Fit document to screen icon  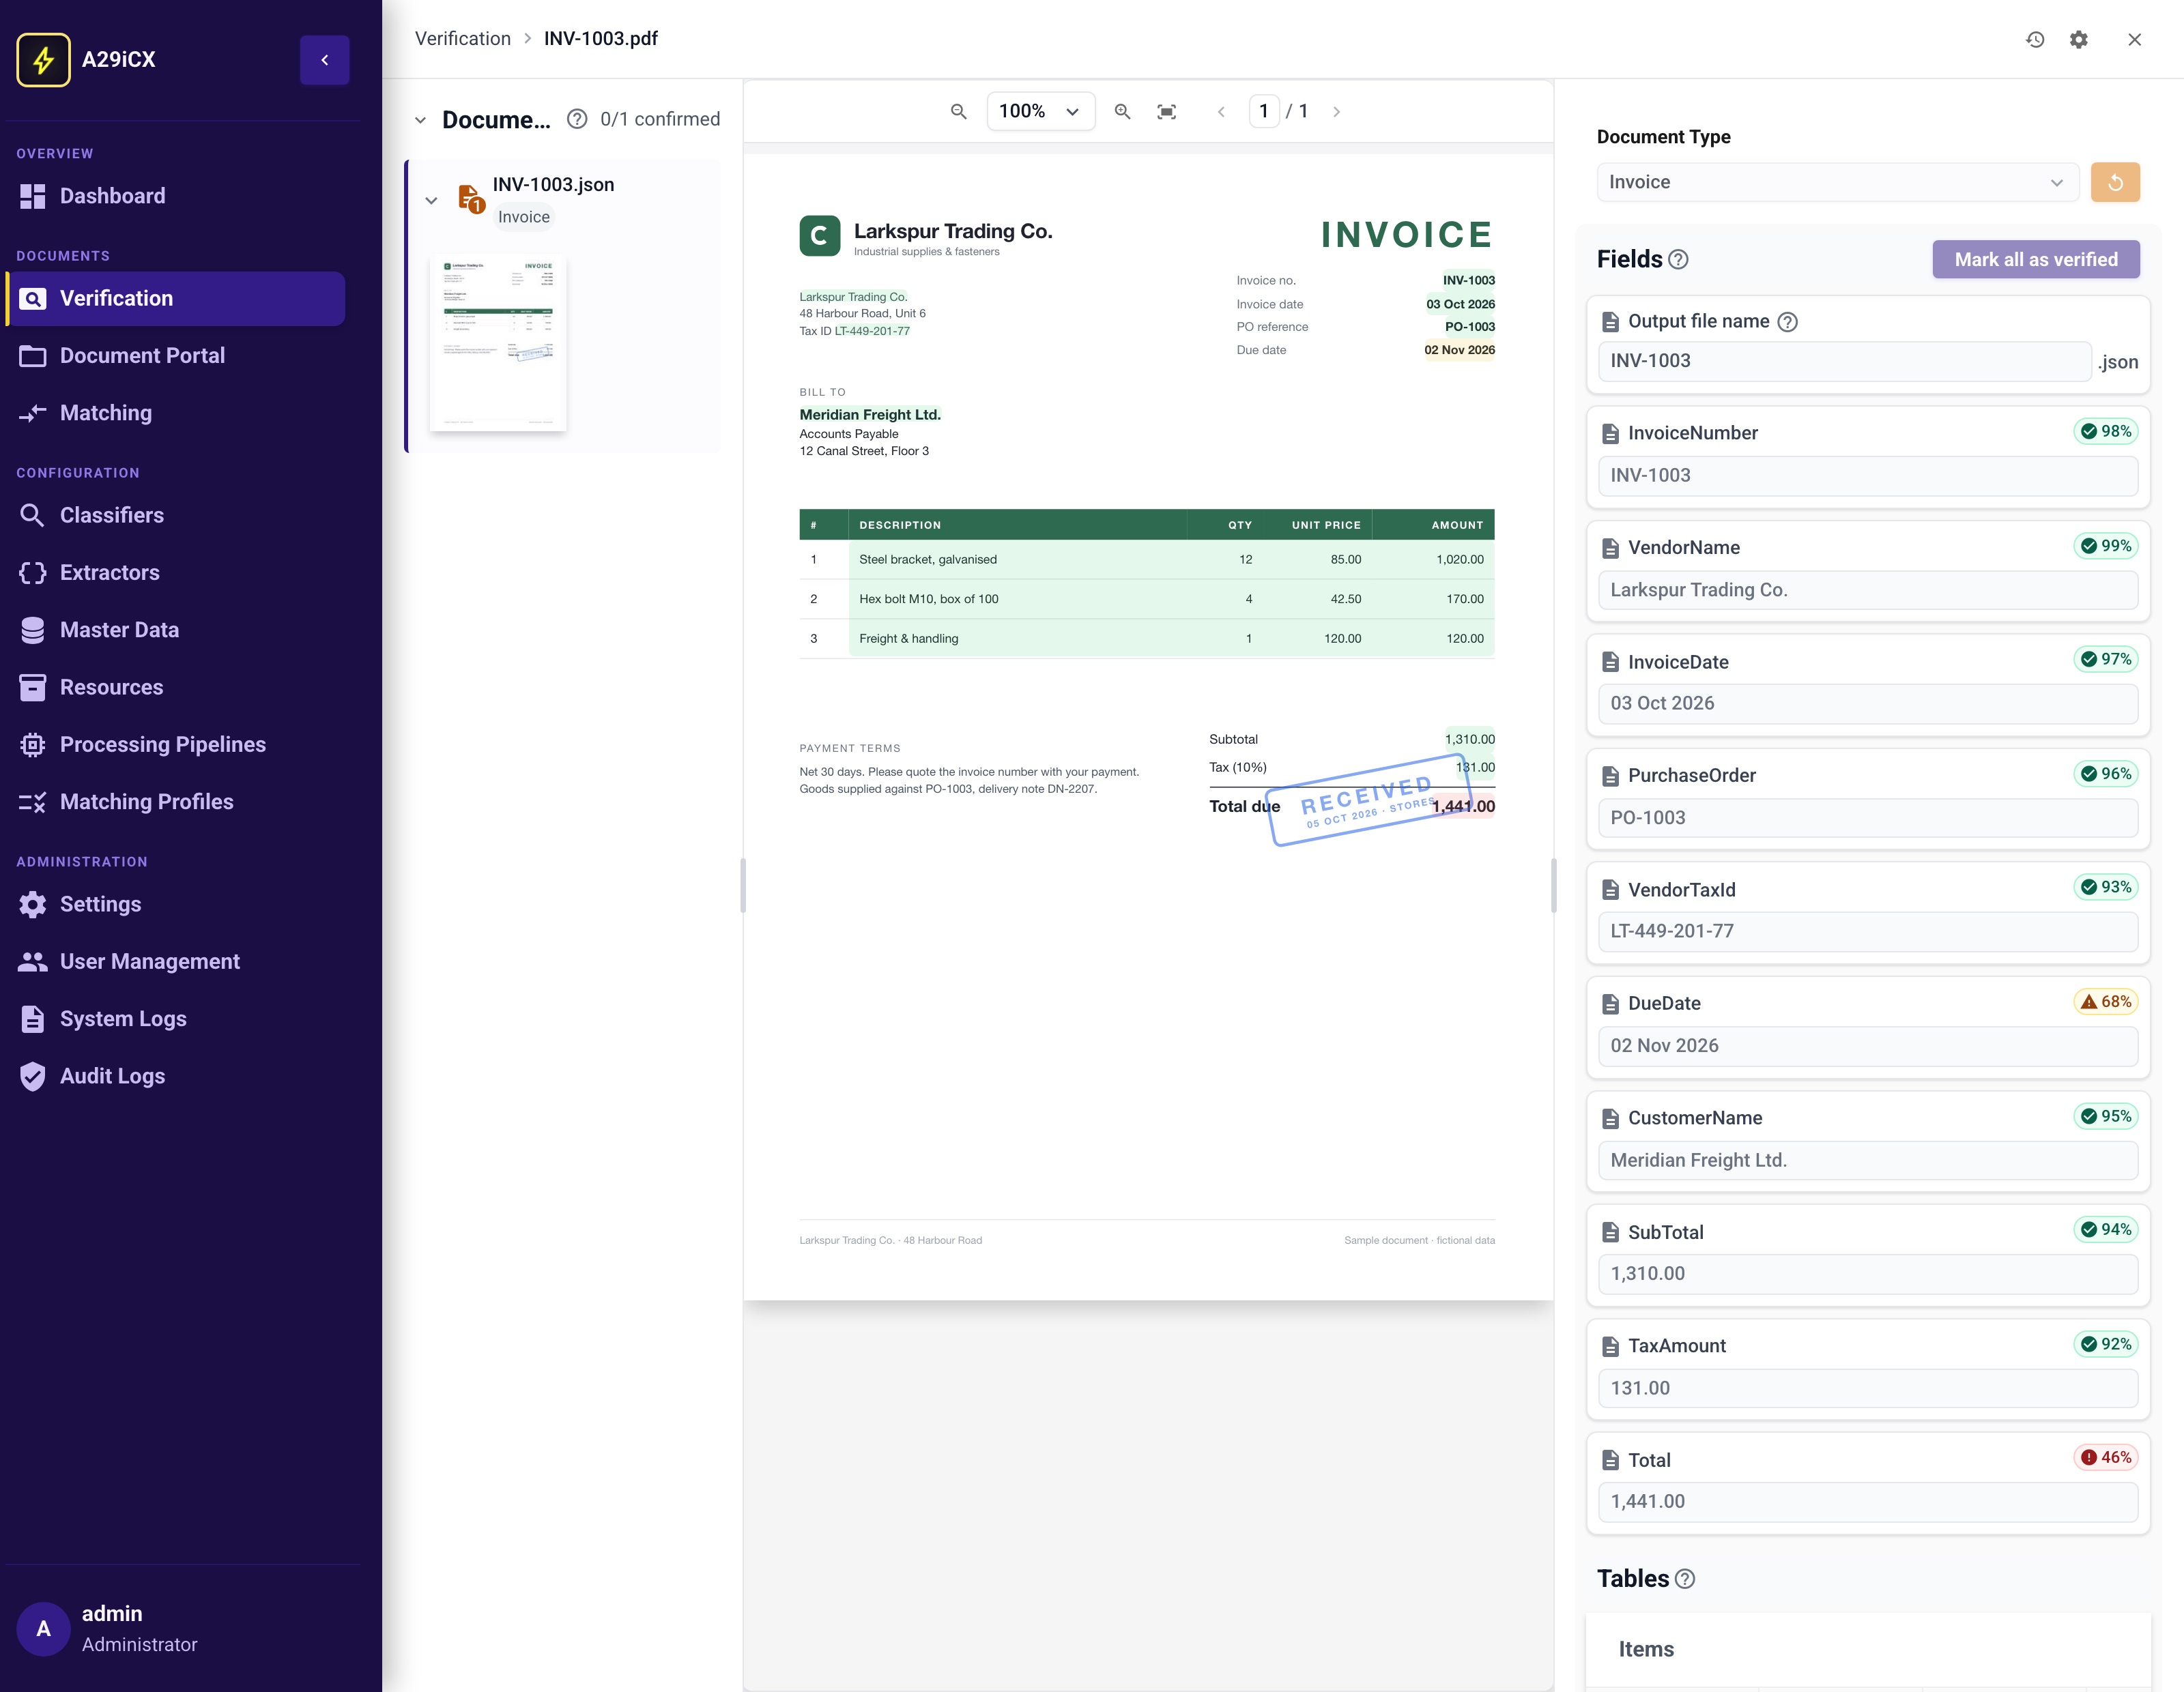tap(1166, 111)
